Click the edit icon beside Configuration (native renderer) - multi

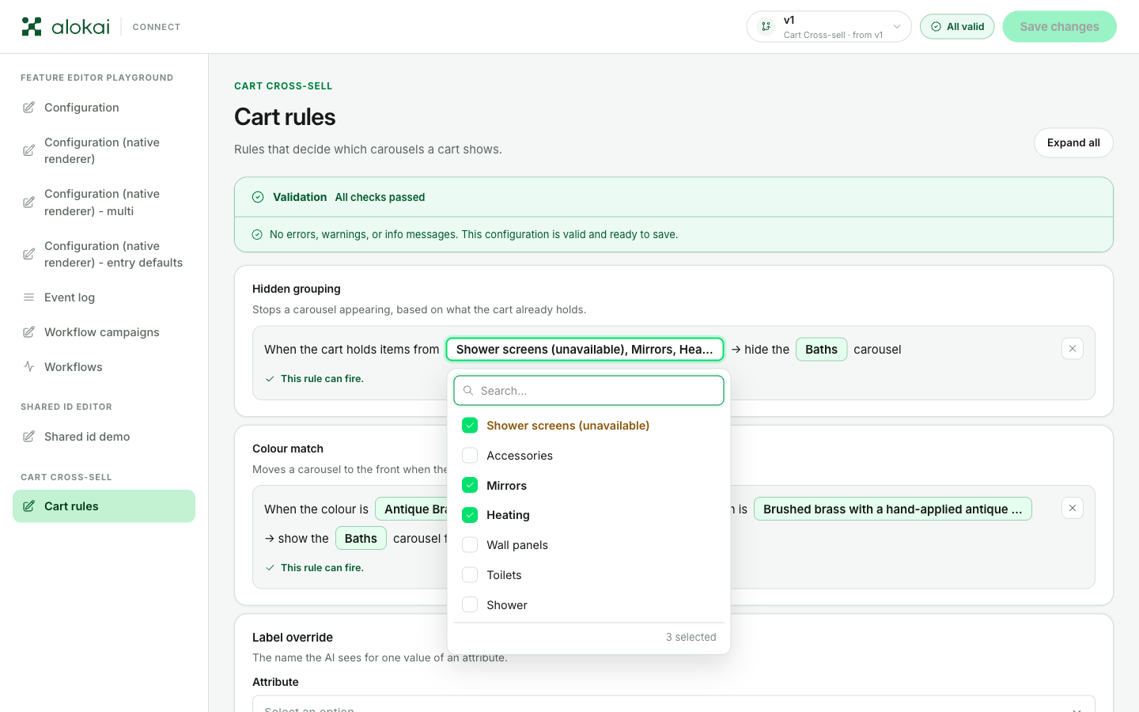[28, 203]
